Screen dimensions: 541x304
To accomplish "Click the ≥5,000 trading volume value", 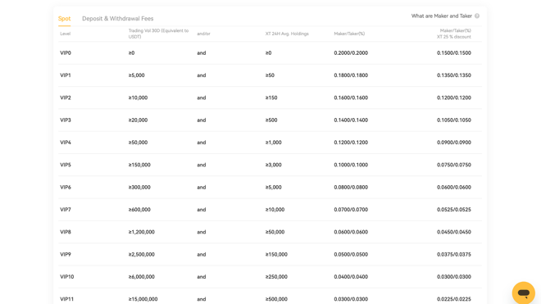I will click(x=137, y=75).
